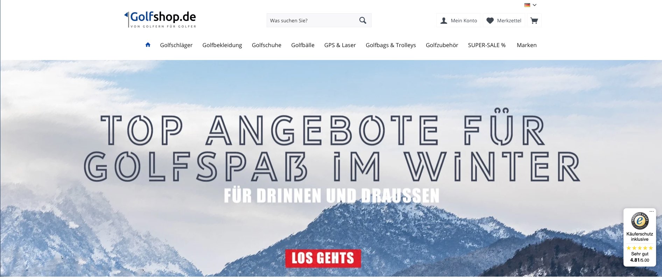Click the magnifier search icon
This screenshot has width=662, height=277.
click(363, 21)
